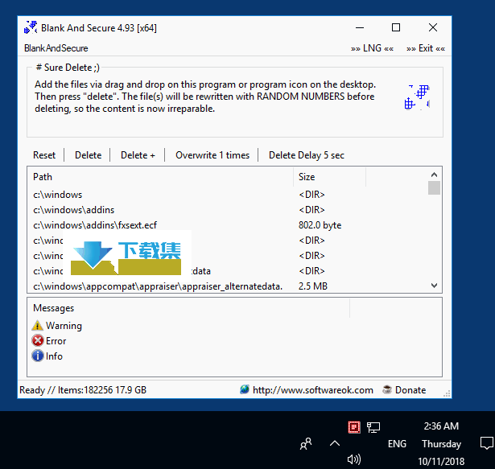Open the Action Center notification icon
The image size is (495, 469).
487,443
